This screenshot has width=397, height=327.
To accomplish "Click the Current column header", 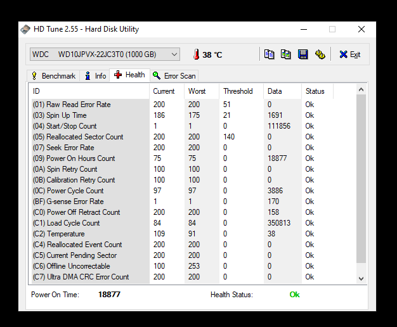I will click(x=167, y=91).
